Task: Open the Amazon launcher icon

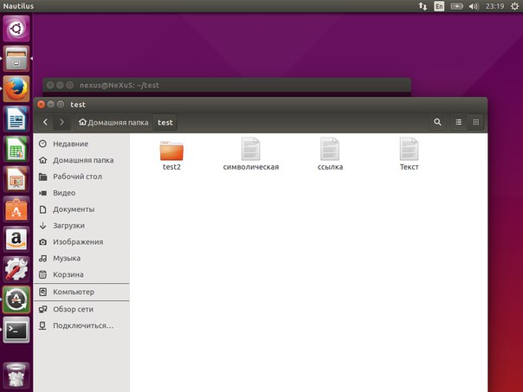Action: (x=16, y=240)
